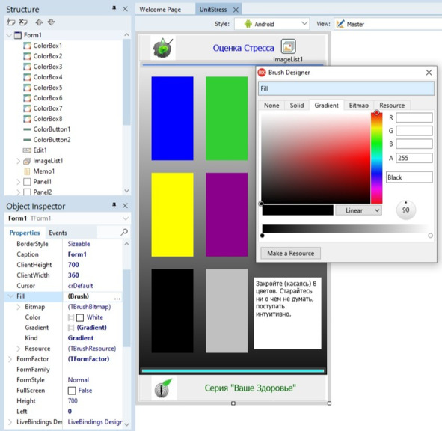Click the move-down arrow in Structure toolbar
This screenshot has height=431, width=442.
pos(52,22)
